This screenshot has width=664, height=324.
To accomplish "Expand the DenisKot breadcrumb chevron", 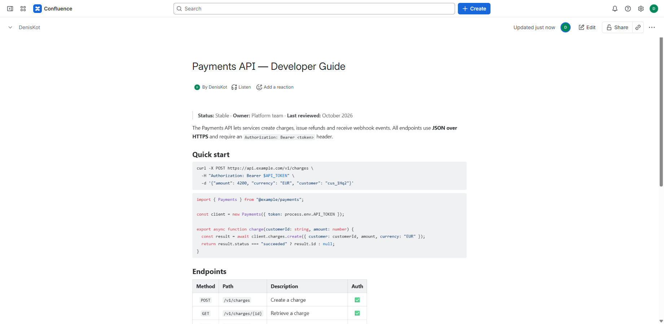I will pyautogui.click(x=10, y=27).
